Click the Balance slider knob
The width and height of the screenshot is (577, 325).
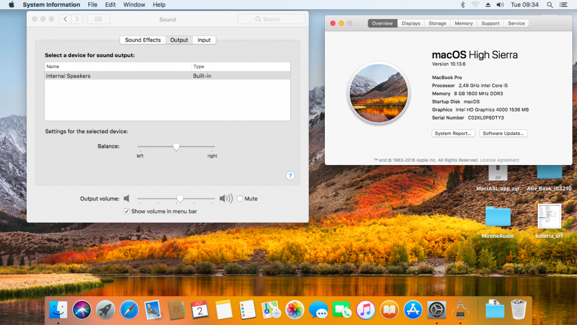[176, 147]
